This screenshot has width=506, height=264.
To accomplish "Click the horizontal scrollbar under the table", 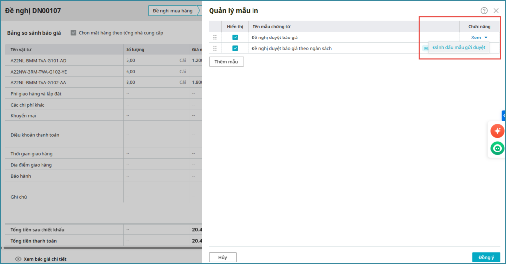I will [103, 248].
